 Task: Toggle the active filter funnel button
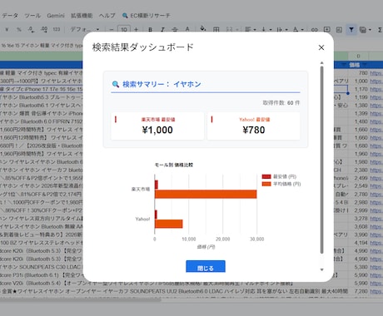pyautogui.click(x=351, y=29)
